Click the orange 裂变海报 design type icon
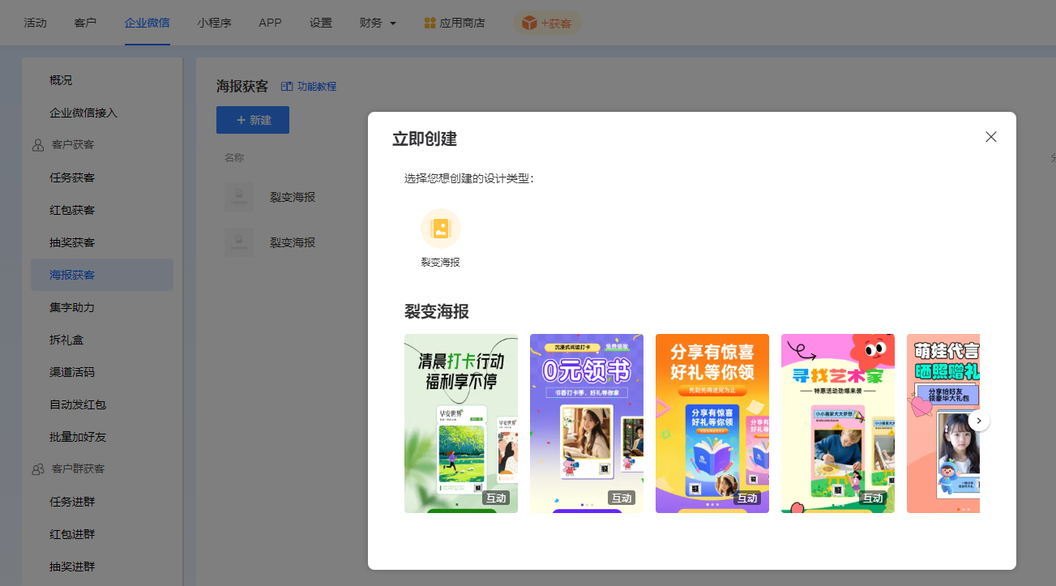Viewport: 1056px width, 586px height. coord(440,229)
